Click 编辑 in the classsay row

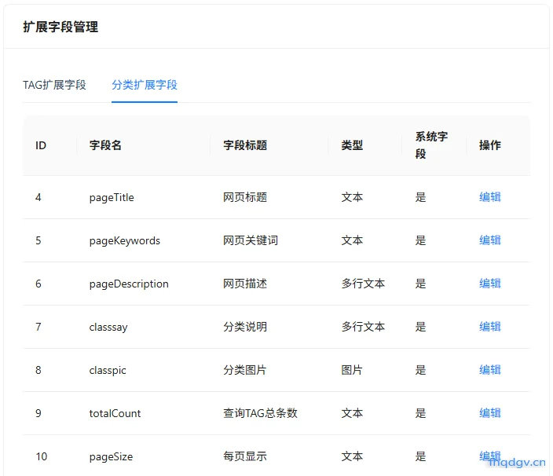[x=490, y=327]
